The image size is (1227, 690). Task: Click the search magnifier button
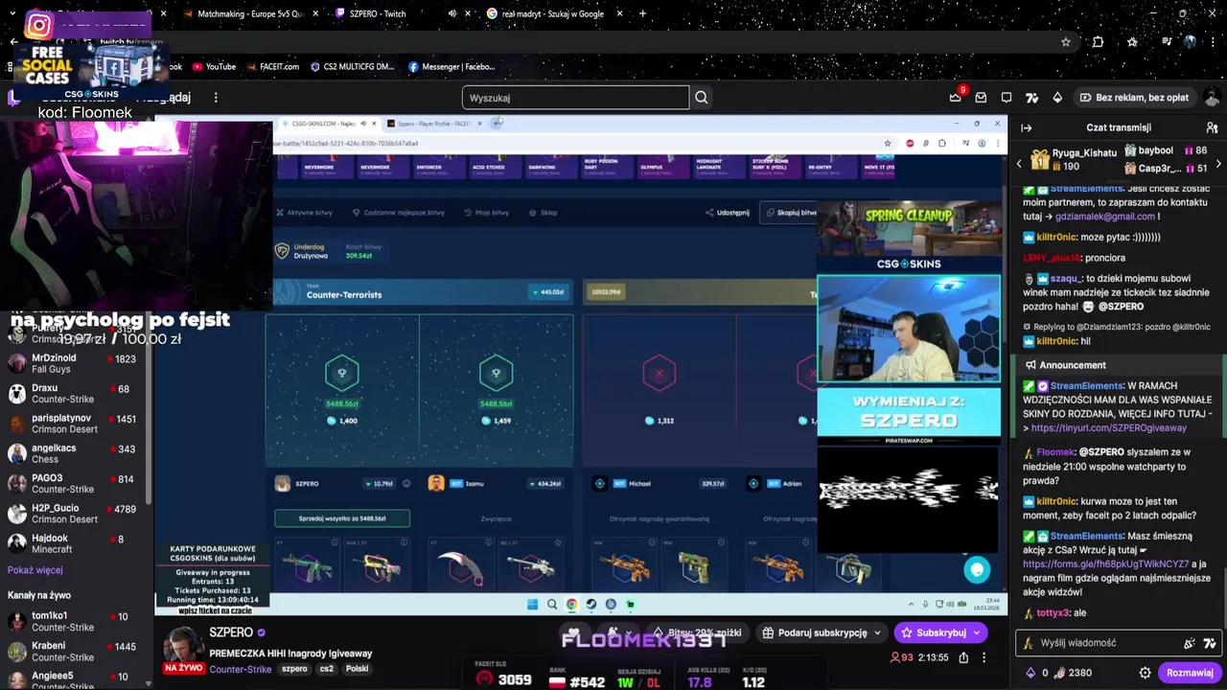702,98
